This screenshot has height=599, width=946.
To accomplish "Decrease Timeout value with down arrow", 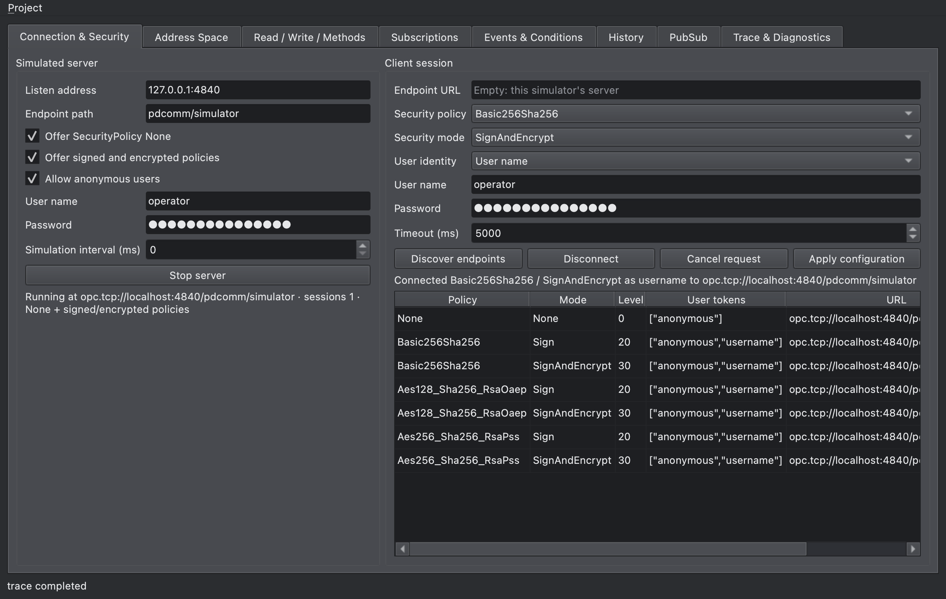I will tap(912, 237).
